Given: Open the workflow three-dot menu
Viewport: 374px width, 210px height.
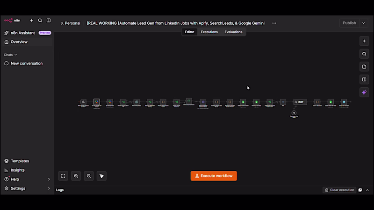Looking at the screenshot, I should tap(274, 23).
